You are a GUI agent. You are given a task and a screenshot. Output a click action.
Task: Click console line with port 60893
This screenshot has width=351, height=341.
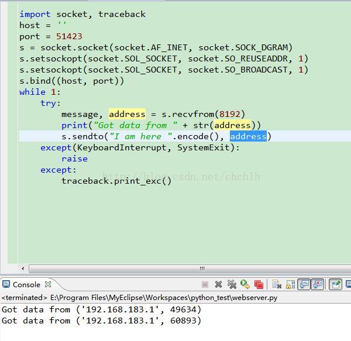[101, 321]
